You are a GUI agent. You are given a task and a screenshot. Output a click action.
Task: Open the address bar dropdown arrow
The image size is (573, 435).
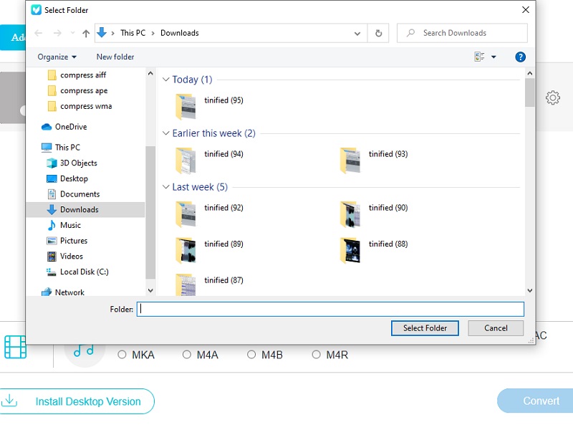point(357,33)
